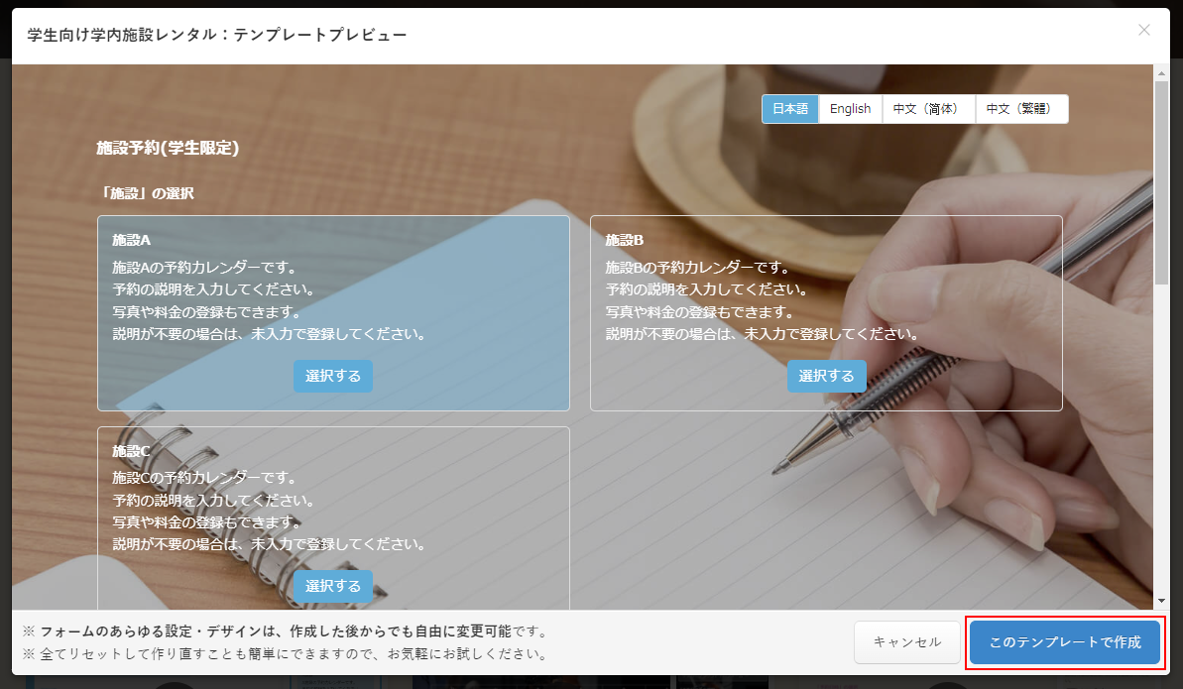The image size is (1183, 689).
Task: Click the 施設予約(学生限定) form heading
Action: point(168,148)
